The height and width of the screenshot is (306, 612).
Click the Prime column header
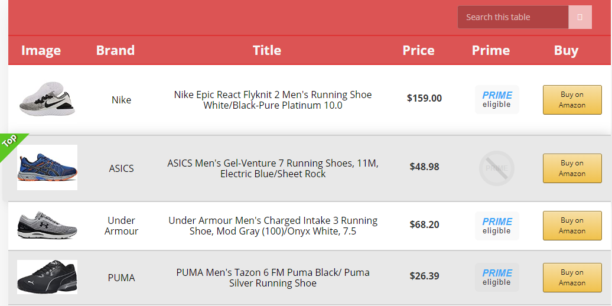point(490,50)
